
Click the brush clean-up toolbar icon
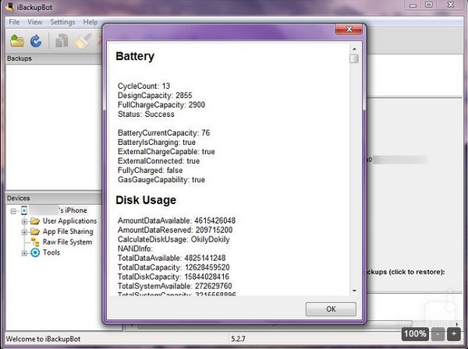(83, 41)
